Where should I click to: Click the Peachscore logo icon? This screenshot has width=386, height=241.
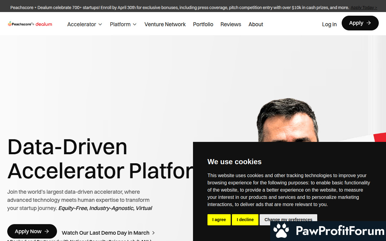[10, 24]
